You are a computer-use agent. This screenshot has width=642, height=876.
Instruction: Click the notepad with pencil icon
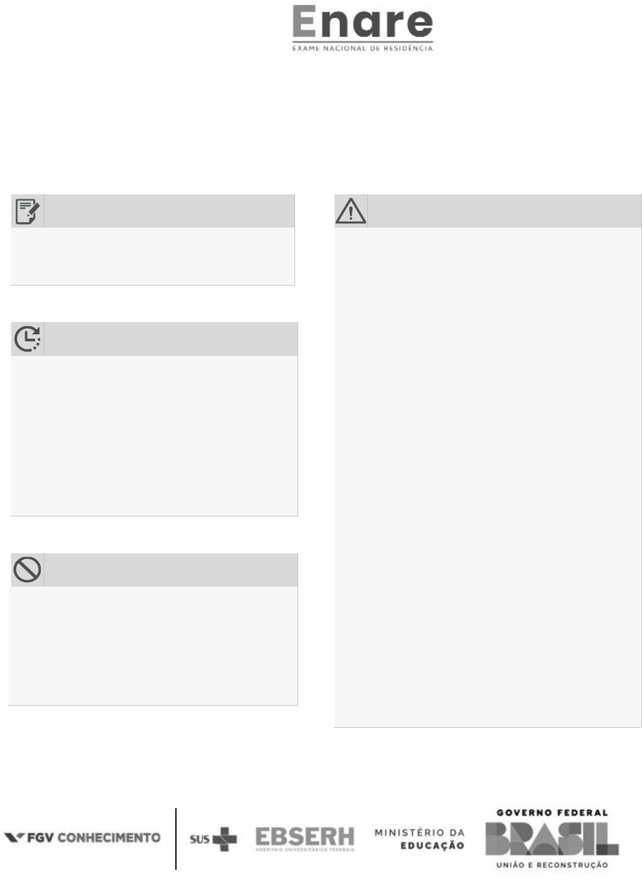coord(27,212)
